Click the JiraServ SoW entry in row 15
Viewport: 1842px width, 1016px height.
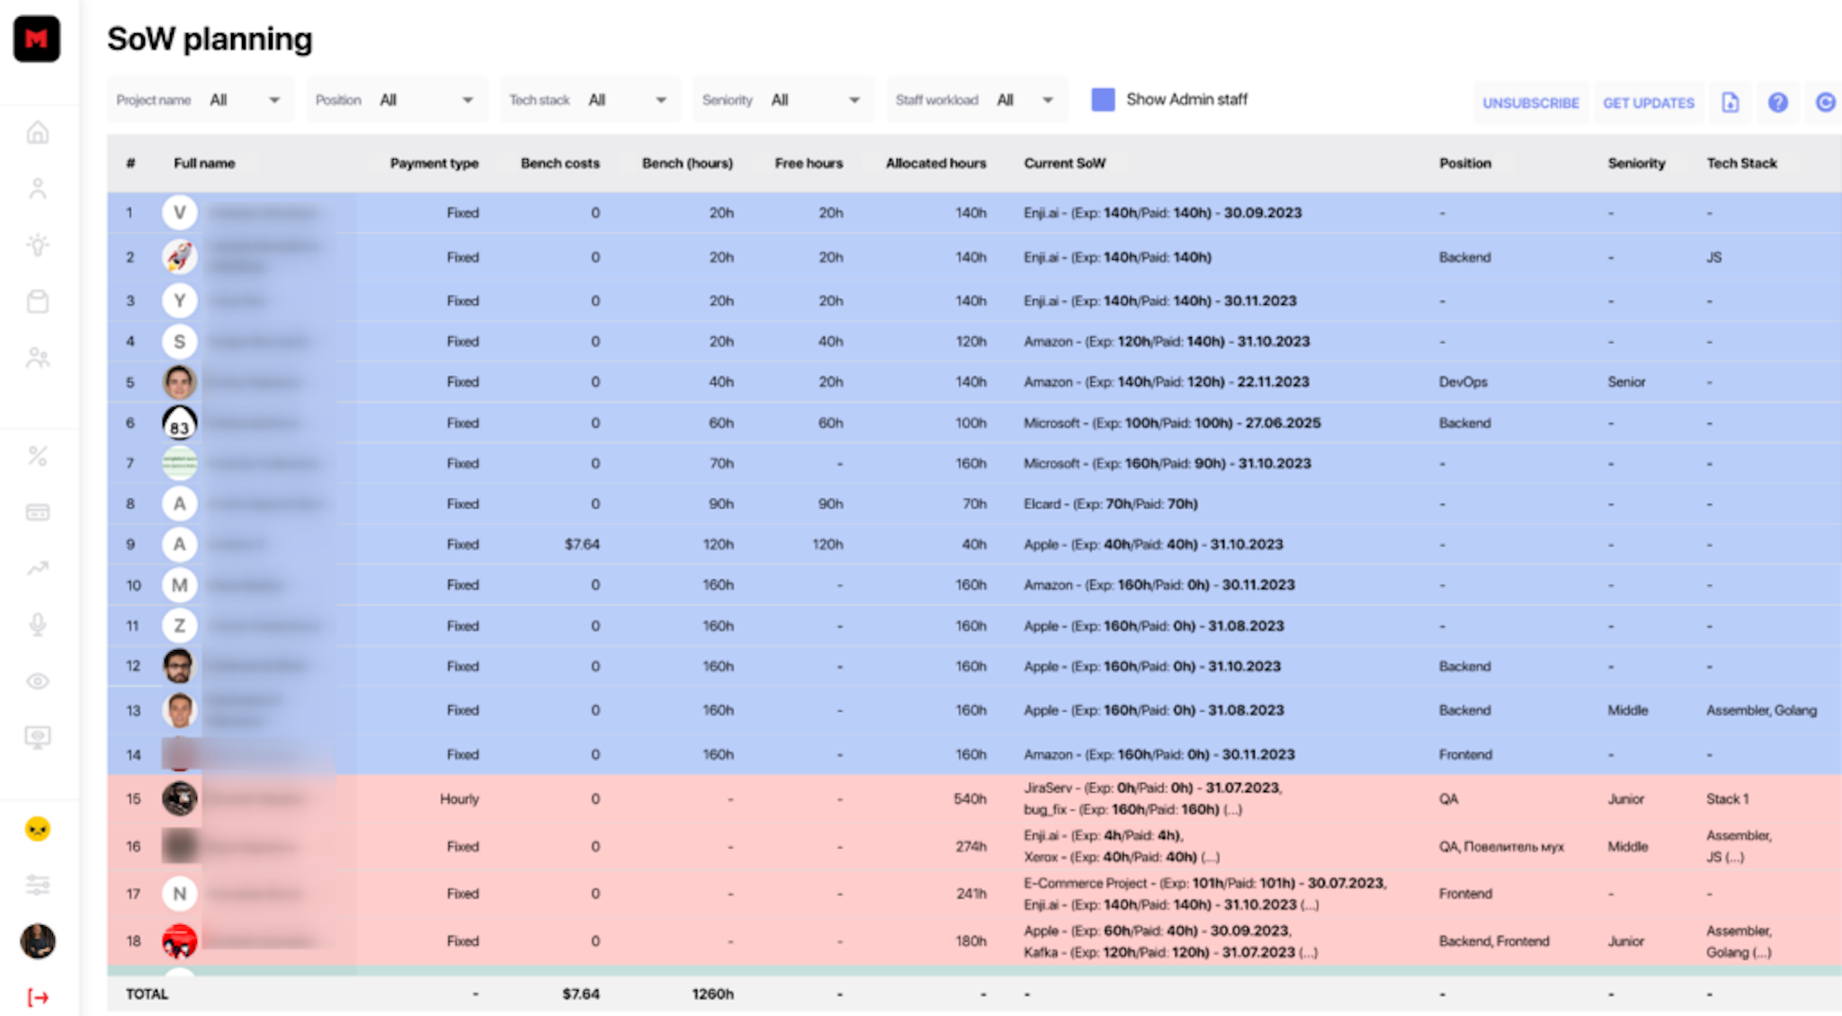1153,788
